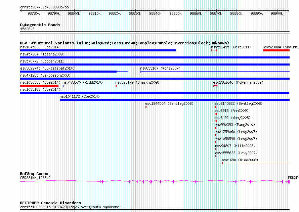Click the esv3892745 (Suktitipat2014) blue bar

(x=68, y=72)
